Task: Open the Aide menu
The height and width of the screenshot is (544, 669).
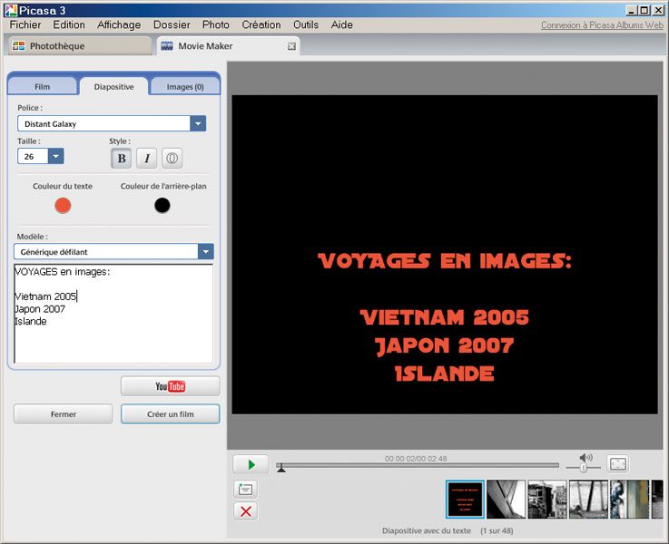Action: (341, 24)
